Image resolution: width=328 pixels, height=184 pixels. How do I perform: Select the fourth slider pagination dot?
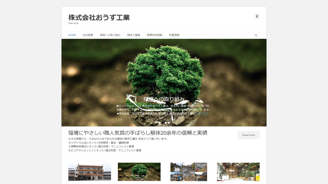click(169, 123)
